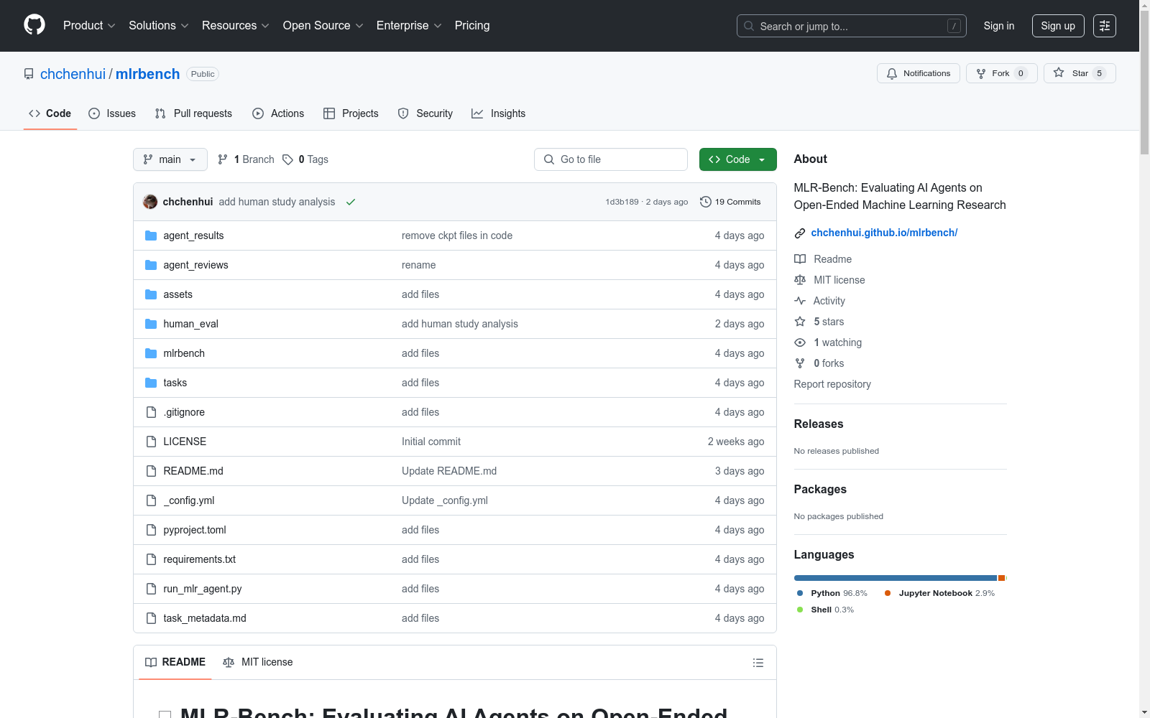The height and width of the screenshot is (718, 1150).
Task: Open the Projects tab
Action: (x=351, y=113)
